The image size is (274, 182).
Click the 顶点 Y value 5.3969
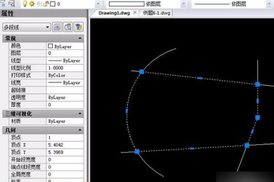pos(65,152)
